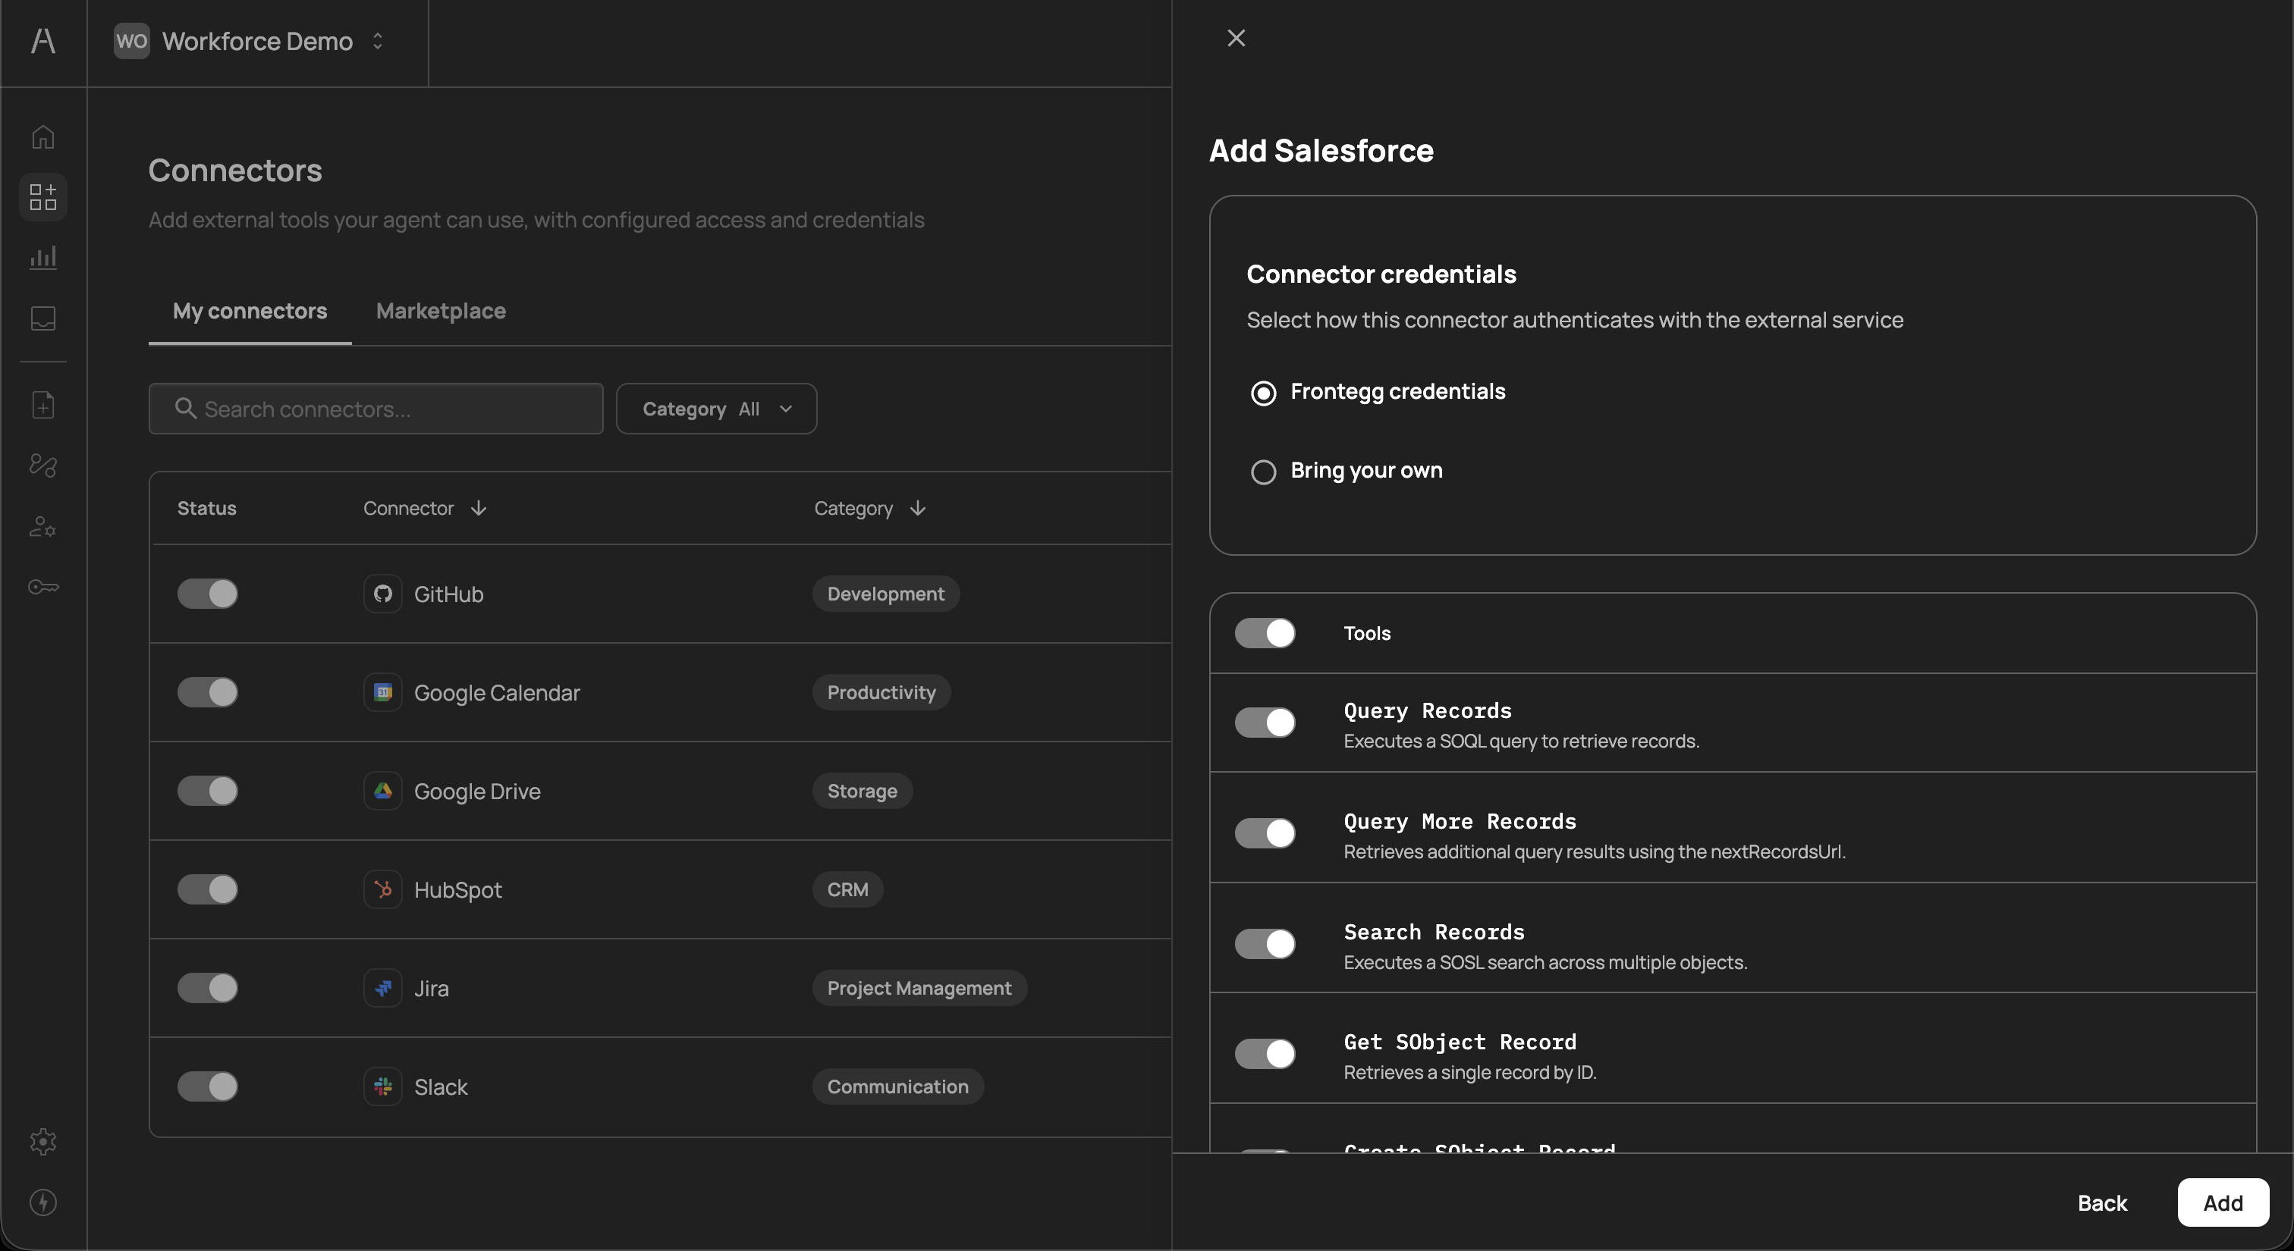
Task: Open Settings via the gear icon
Action: point(42,1142)
